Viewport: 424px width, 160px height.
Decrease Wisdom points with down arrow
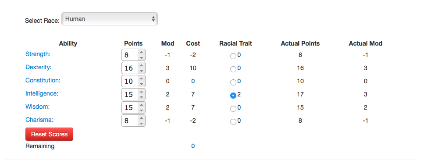coord(141,110)
